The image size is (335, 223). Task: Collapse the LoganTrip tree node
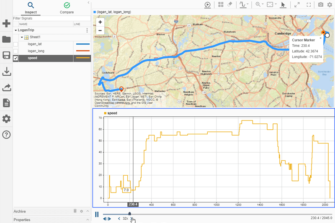coord(15,30)
